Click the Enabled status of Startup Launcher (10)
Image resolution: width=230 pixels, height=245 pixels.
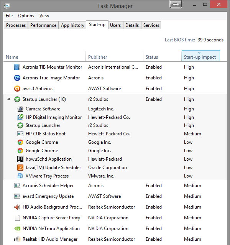pos(154,99)
